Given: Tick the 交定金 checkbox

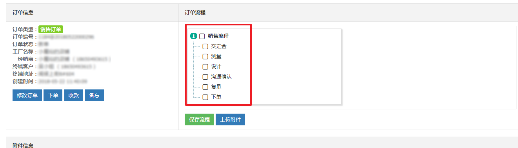Looking at the screenshot, I should tap(205, 46).
